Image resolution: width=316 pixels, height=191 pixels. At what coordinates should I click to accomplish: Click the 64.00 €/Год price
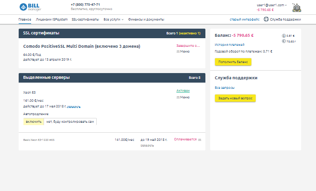(32, 55)
